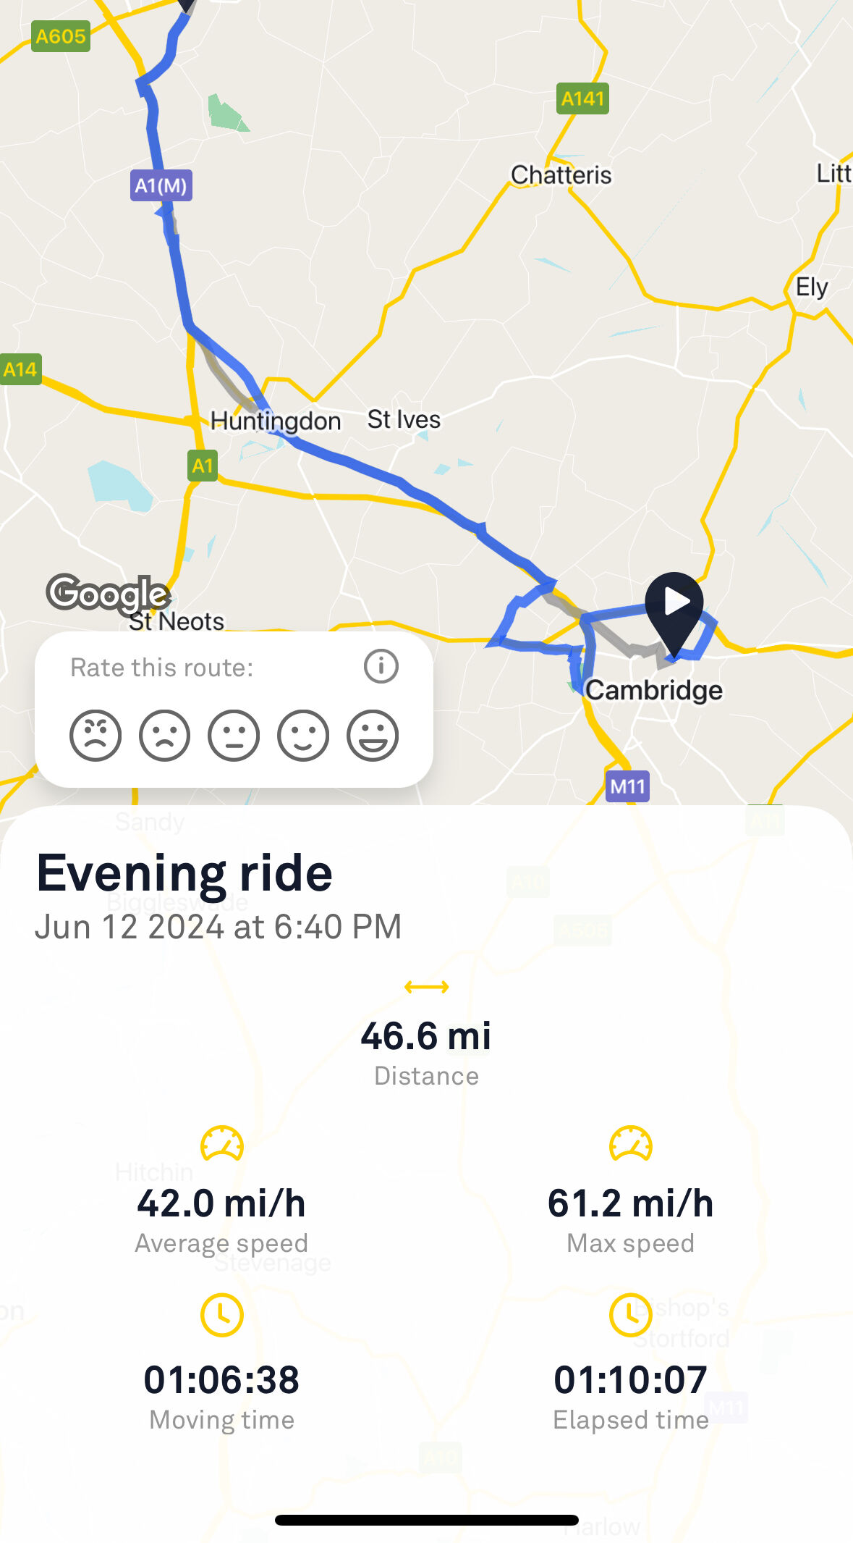Pick the slightly smiling face rating
Screen dimensions: 853x1543
303,736
